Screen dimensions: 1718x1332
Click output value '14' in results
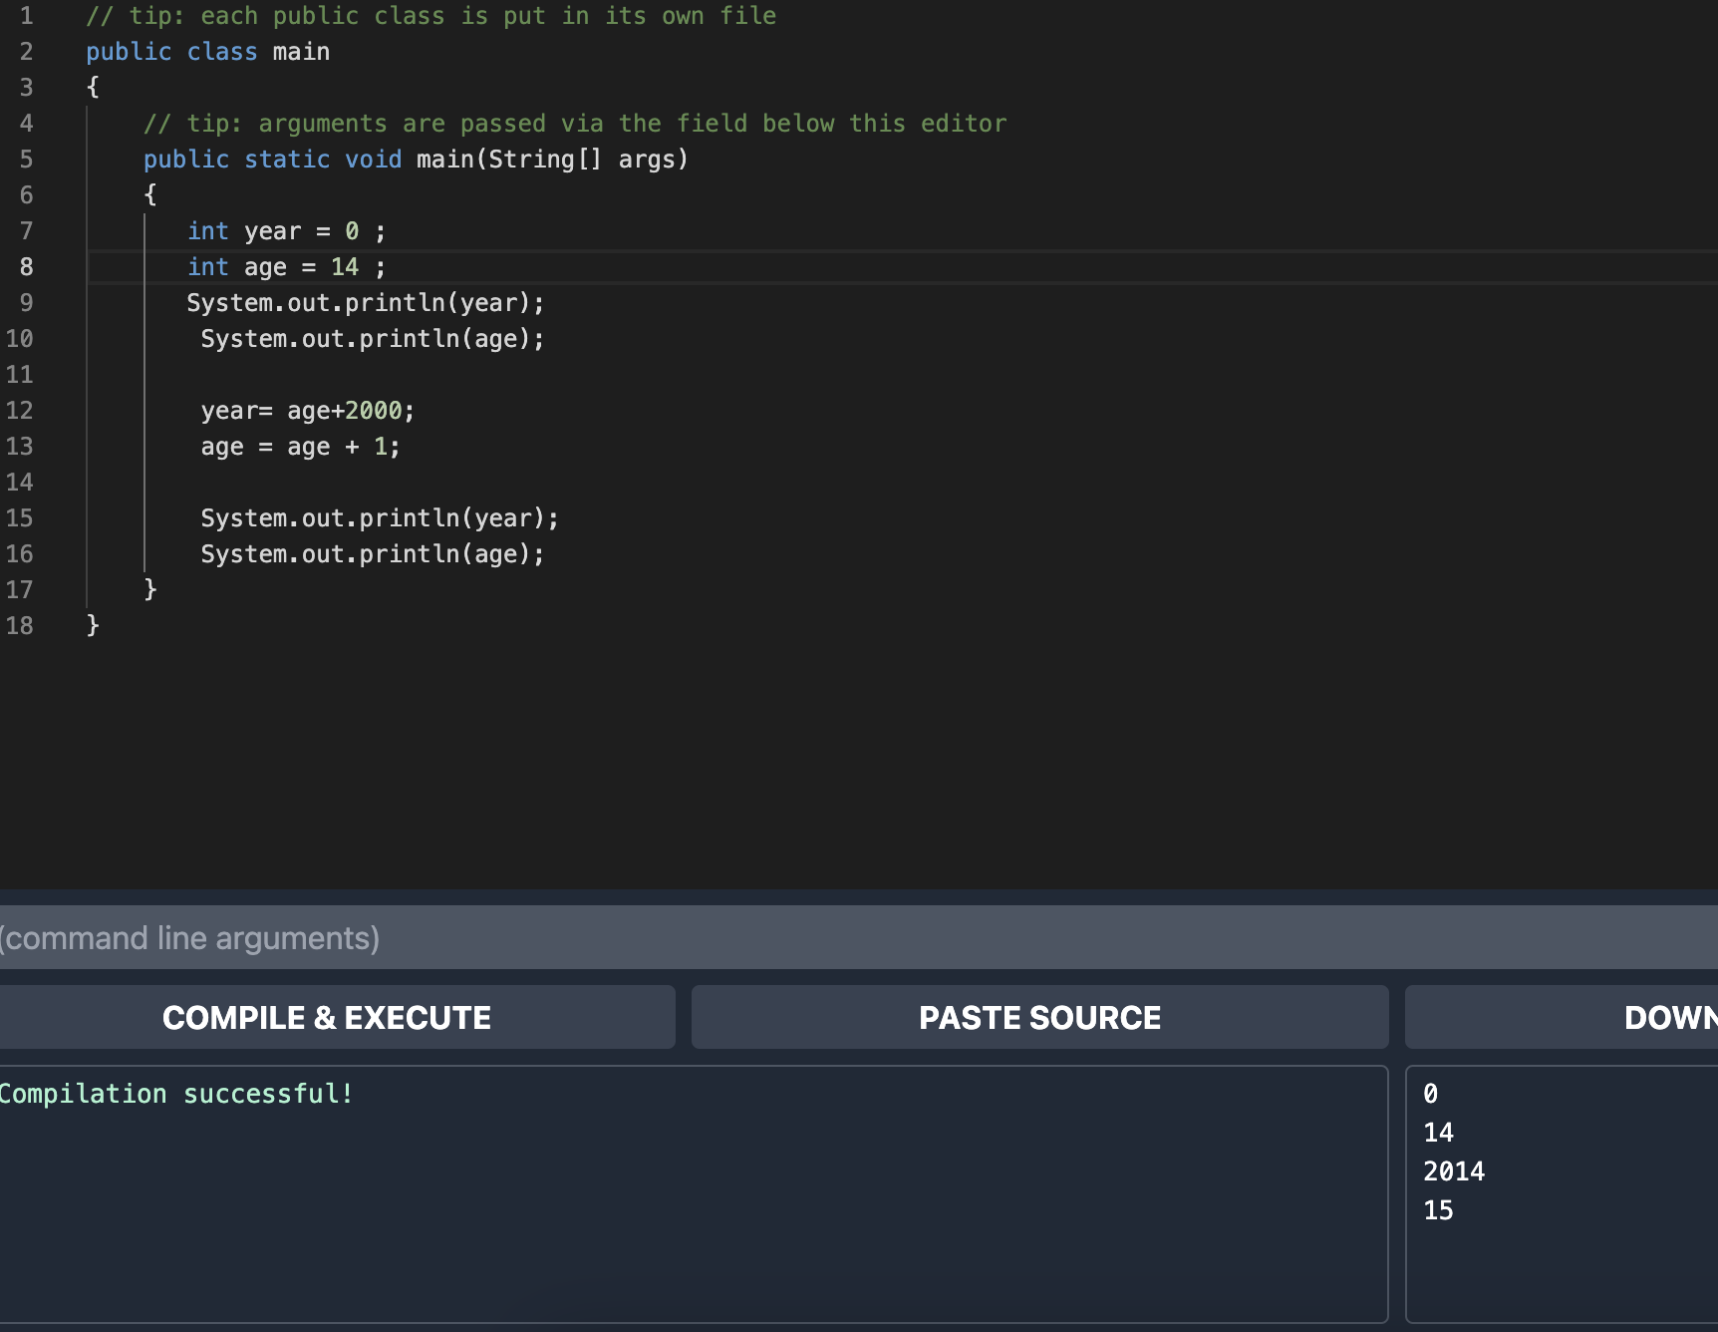(x=1438, y=1133)
